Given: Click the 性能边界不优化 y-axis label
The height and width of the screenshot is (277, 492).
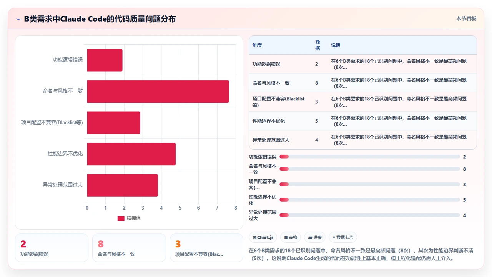Looking at the screenshot, I should [65, 154].
